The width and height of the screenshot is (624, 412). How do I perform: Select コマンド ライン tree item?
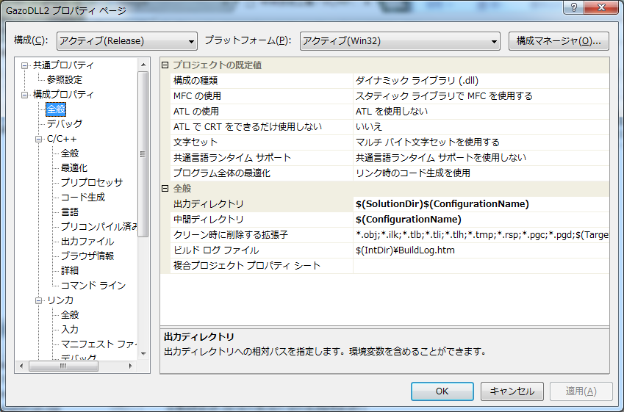click(x=93, y=285)
